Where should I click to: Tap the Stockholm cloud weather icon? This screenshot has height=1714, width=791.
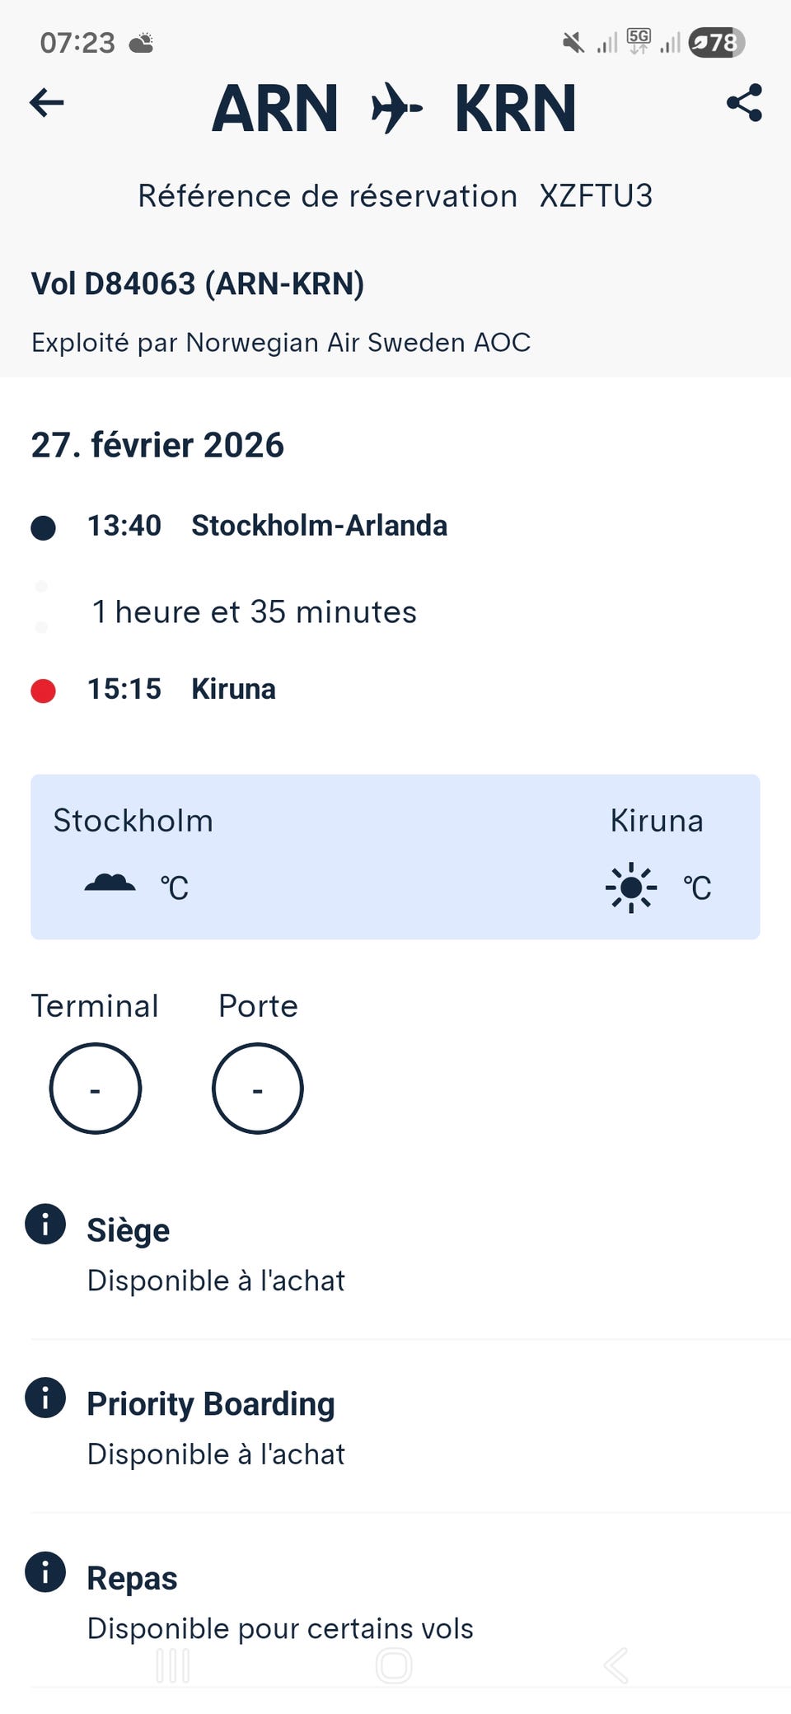(x=110, y=884)
